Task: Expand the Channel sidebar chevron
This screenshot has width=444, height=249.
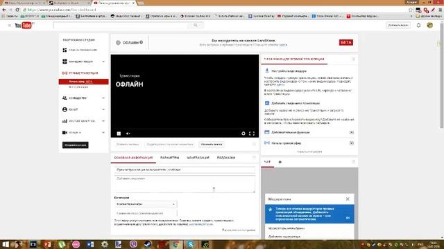Action: point(103,109)
